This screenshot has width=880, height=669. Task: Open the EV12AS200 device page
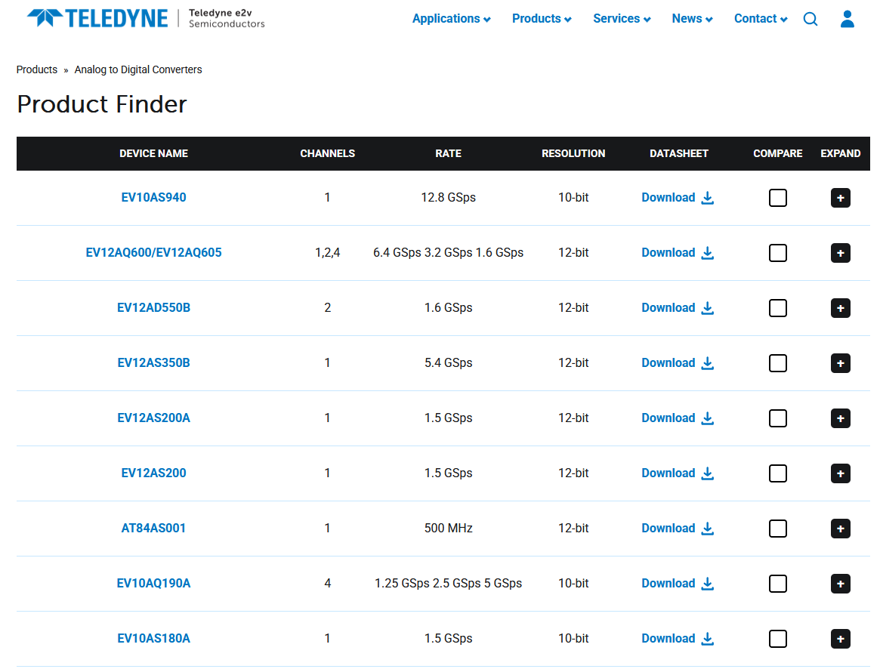[x=154, y=473]
